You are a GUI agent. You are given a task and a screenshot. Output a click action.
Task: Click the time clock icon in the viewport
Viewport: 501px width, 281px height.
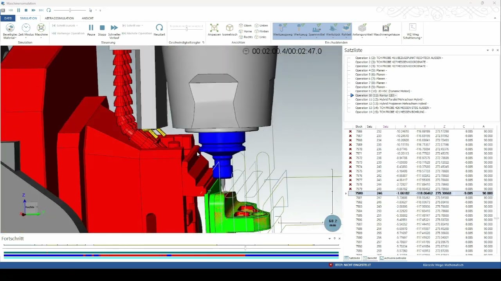tap(246, 51)
